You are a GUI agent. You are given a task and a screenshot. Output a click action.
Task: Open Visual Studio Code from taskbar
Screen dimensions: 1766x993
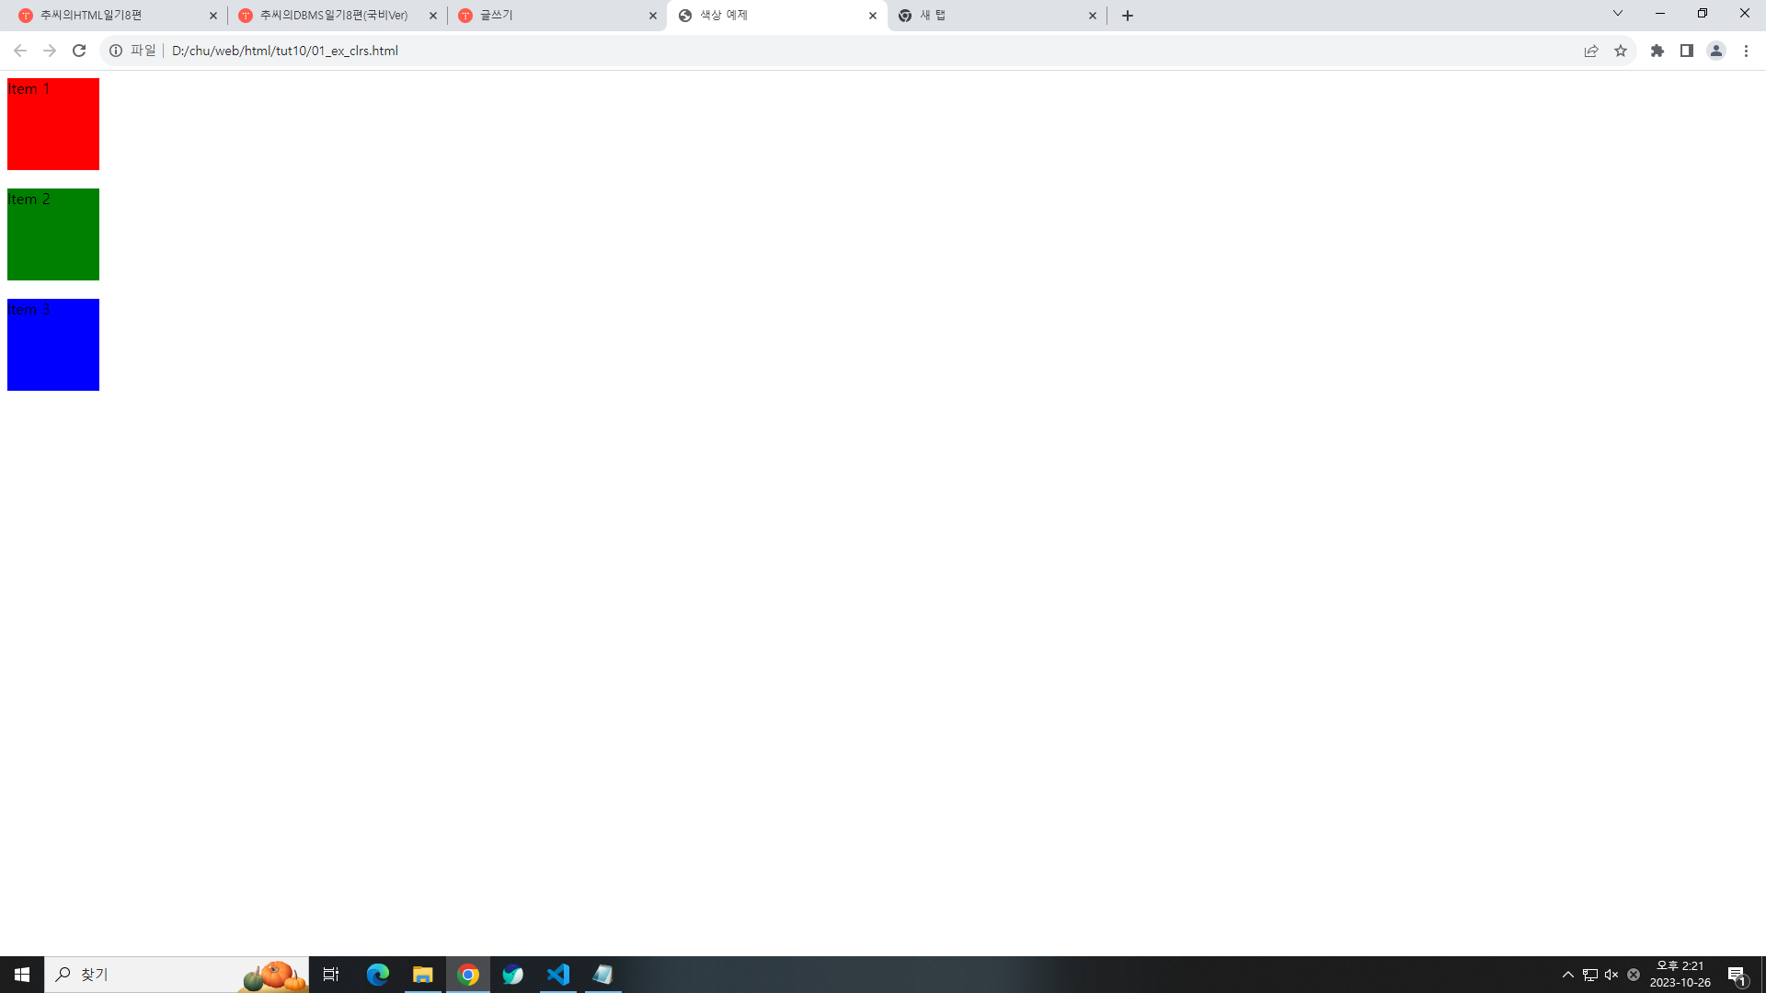[x=558, y=975]
